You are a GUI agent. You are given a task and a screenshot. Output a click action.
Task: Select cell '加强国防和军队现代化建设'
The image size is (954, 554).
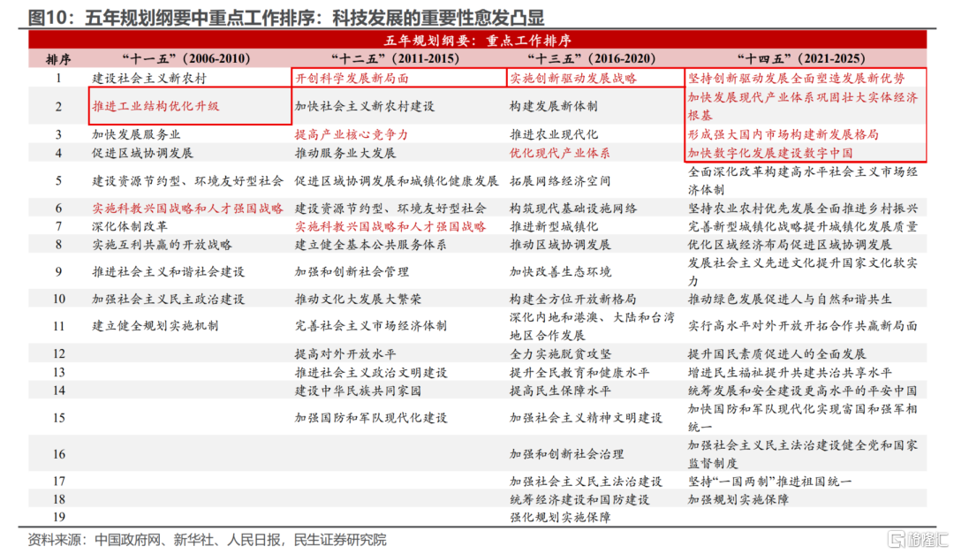[x=370, y=418]
